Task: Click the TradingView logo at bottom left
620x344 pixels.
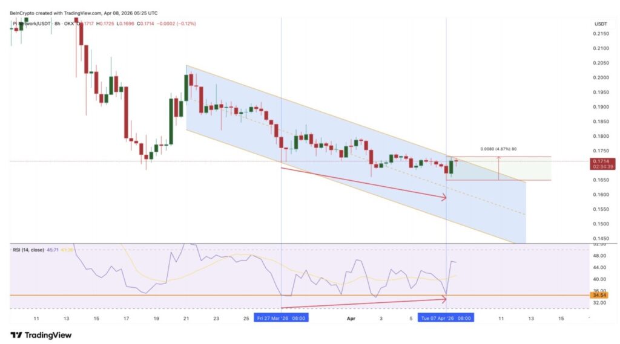Action: click(41, 335)
